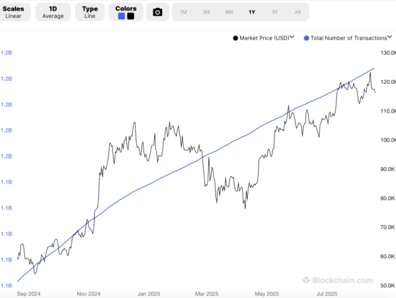This screenshot has width=396, height=298.
Task: Open the Type Line selector
Action: [90, 12]
